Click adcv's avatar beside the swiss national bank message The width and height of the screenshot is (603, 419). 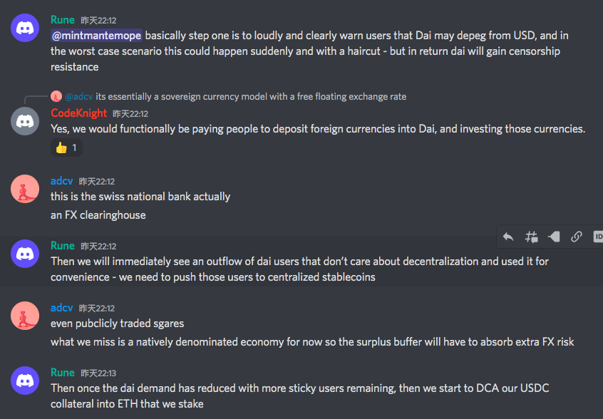pos(26,189)
